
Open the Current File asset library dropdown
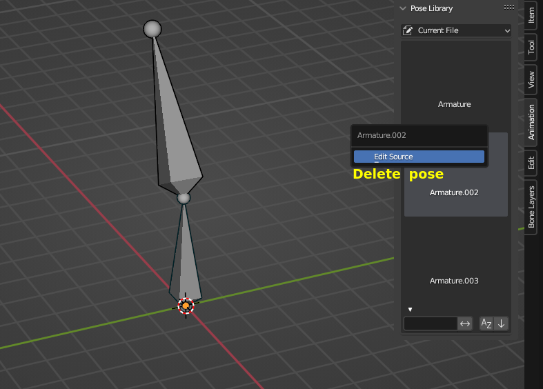pos(456,30)
